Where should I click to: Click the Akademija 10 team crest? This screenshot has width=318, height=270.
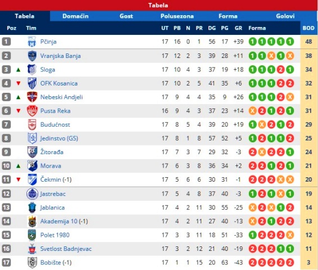(32, 221)
